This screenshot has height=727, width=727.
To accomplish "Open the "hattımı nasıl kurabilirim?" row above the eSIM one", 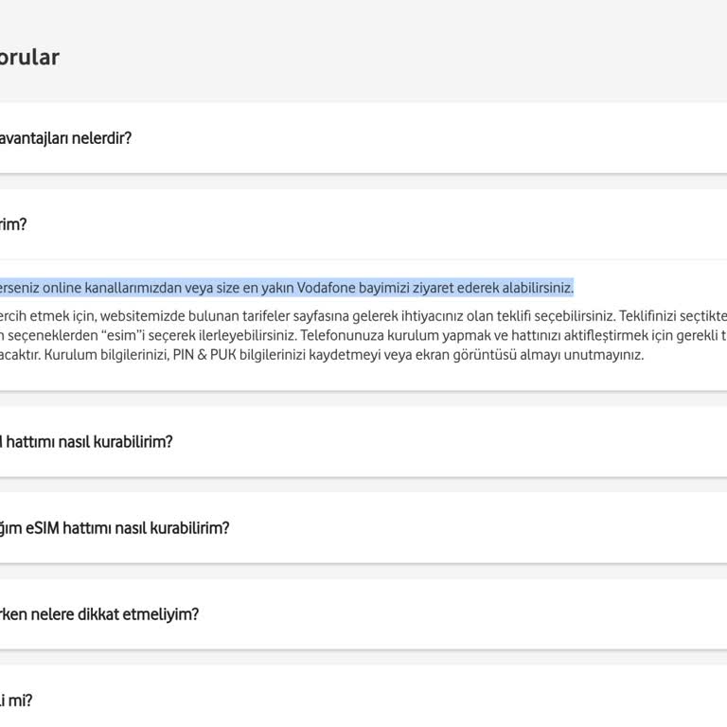I will (87, 442).
